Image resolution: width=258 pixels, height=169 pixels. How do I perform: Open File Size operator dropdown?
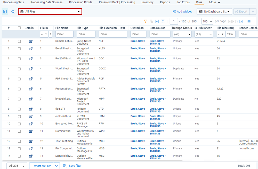221,34
